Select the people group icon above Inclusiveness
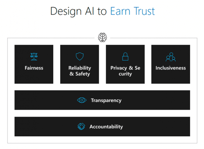 (x=171, y=57)
